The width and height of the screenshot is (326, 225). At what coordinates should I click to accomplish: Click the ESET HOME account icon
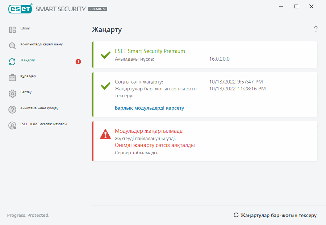[x=12, y=126]
